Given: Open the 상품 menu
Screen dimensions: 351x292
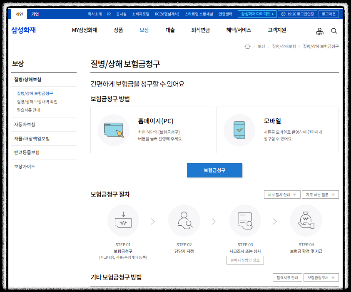Looking at the screenshot, I should (118, 30).
